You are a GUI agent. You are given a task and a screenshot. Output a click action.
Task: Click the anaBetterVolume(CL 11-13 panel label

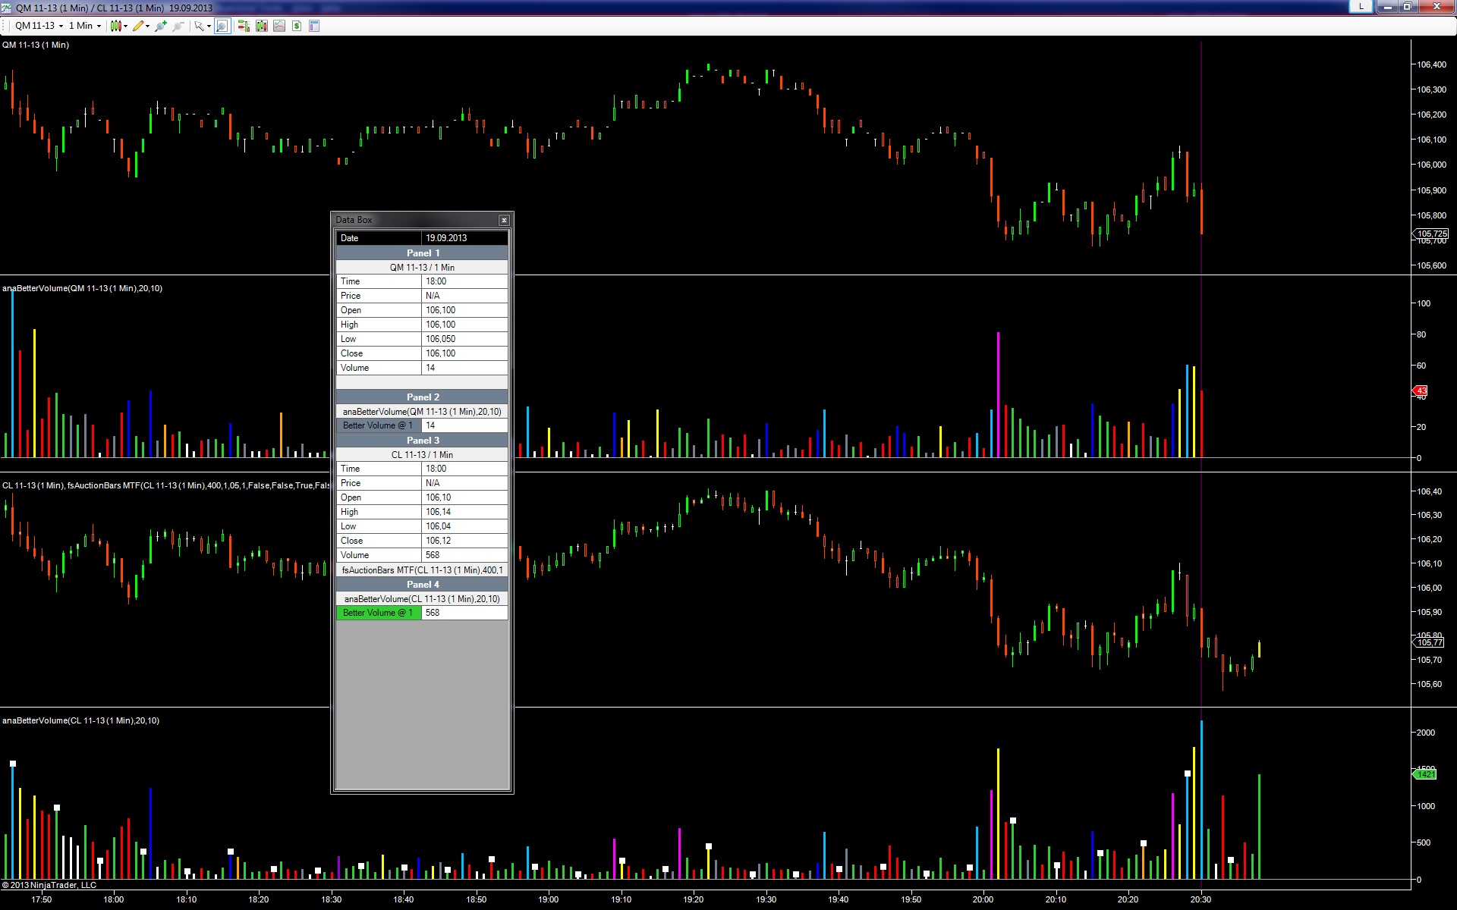point(80,720)
